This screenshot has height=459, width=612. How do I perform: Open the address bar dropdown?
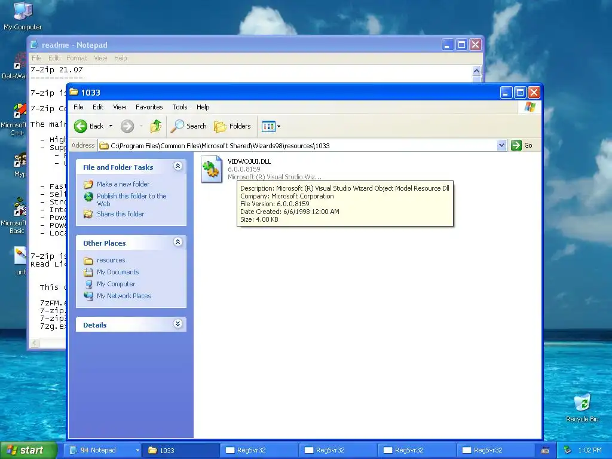tap(501, 146)
